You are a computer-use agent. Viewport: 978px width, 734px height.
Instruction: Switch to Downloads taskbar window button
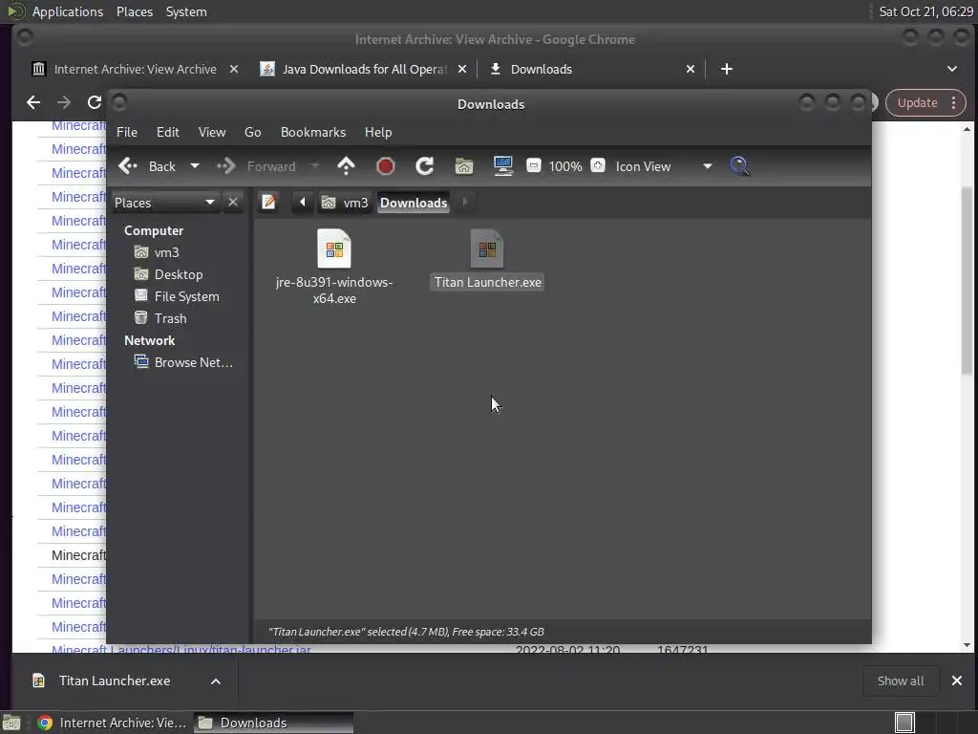pos(273,723)
